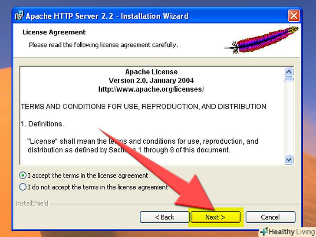Click the license scrollbar up arrow
The height and width of the screenshot is (237, 316).
[289, 72]
